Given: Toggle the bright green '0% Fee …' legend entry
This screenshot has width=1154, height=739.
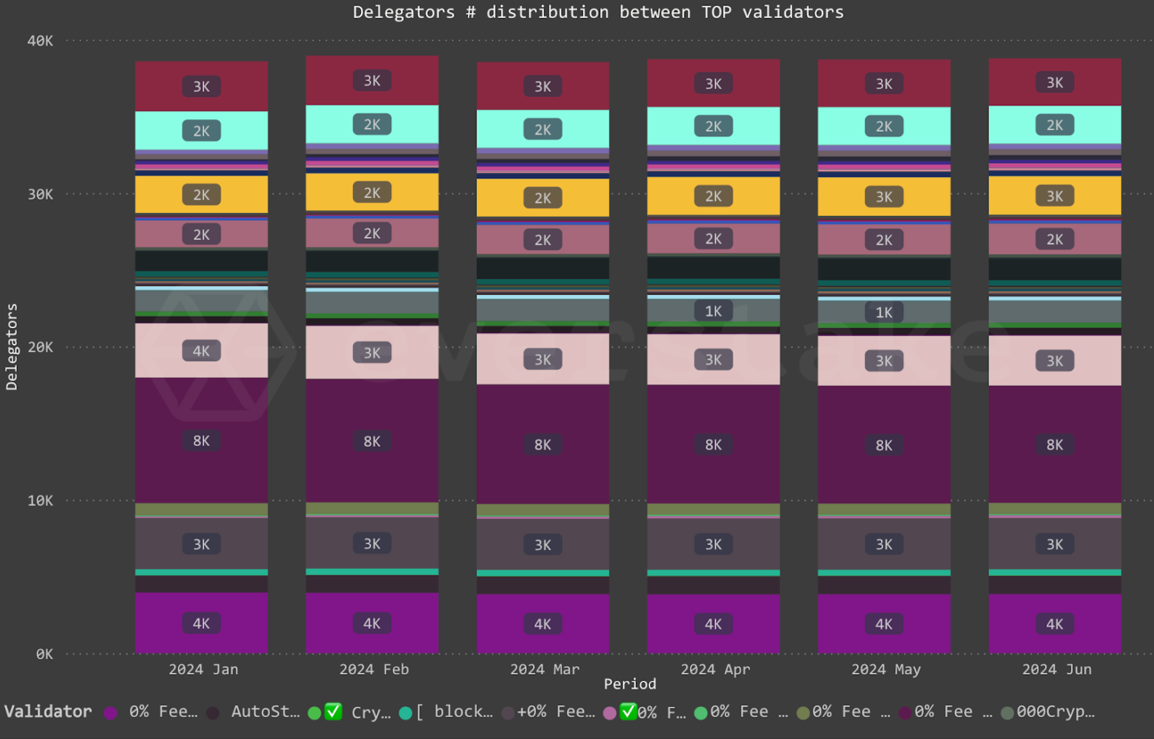Looking at the screenshot, I should [x=741, y=712].
